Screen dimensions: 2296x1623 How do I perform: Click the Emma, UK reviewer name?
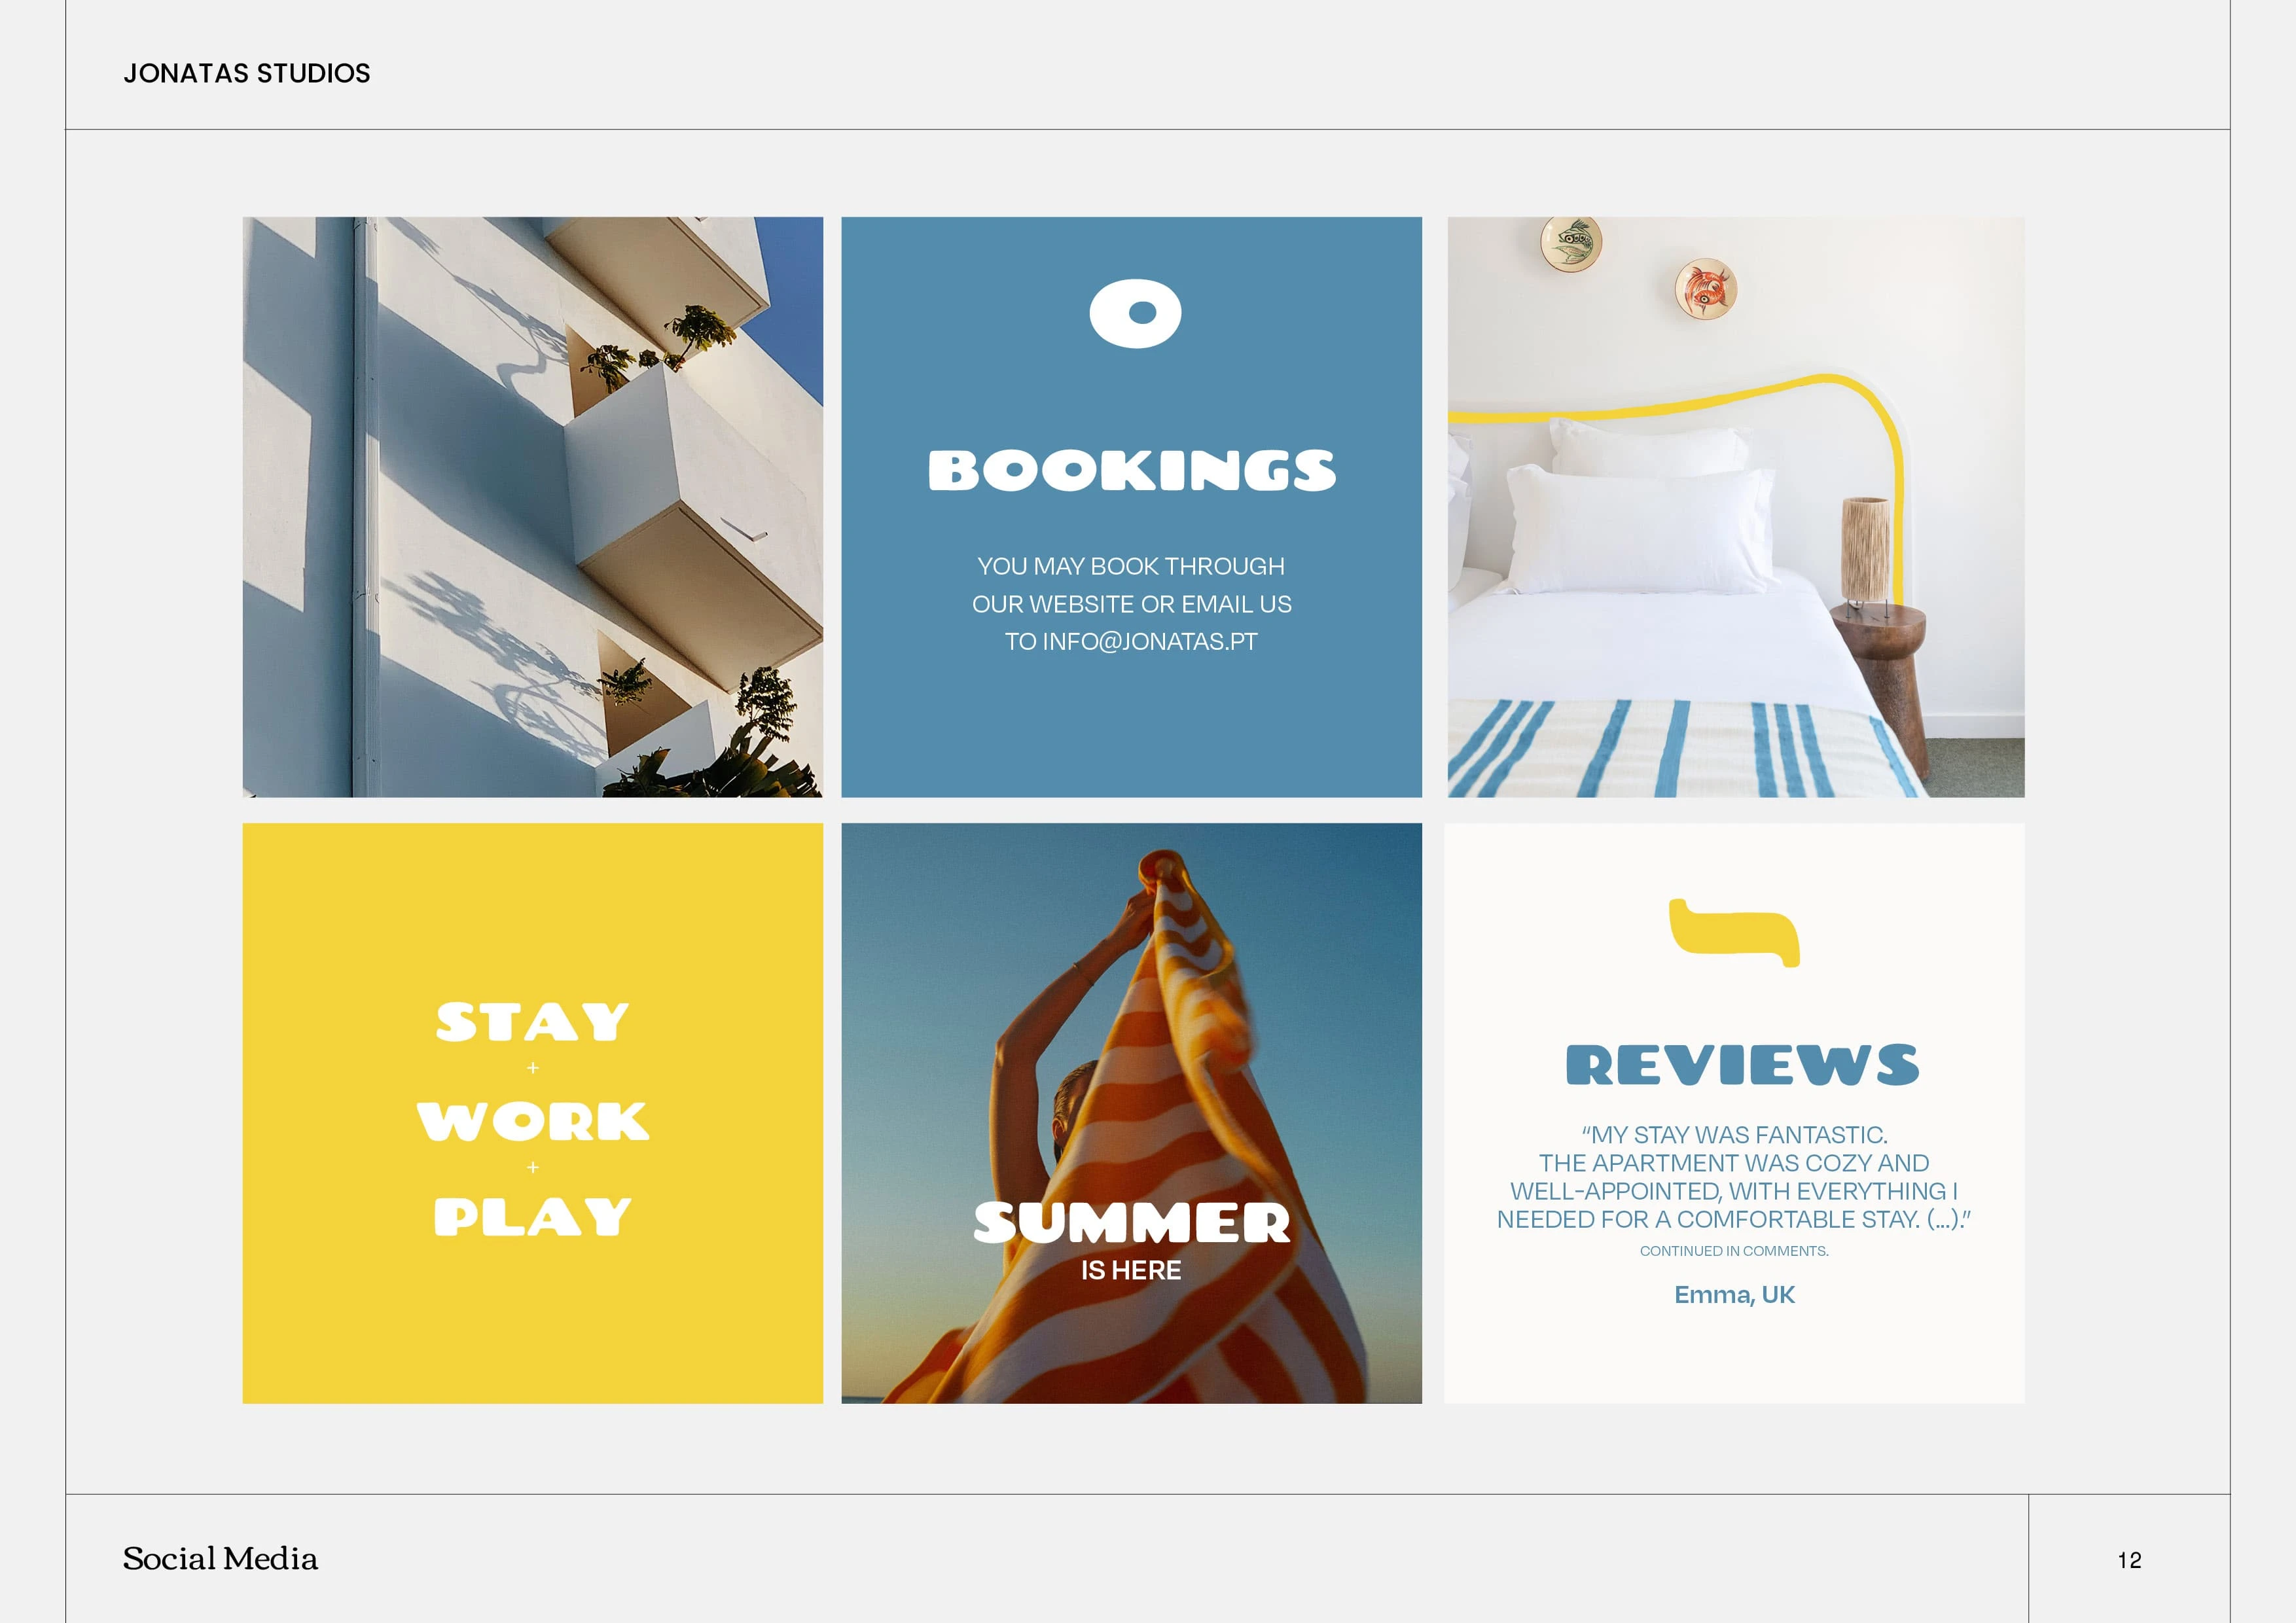tap(1735, 1295)
